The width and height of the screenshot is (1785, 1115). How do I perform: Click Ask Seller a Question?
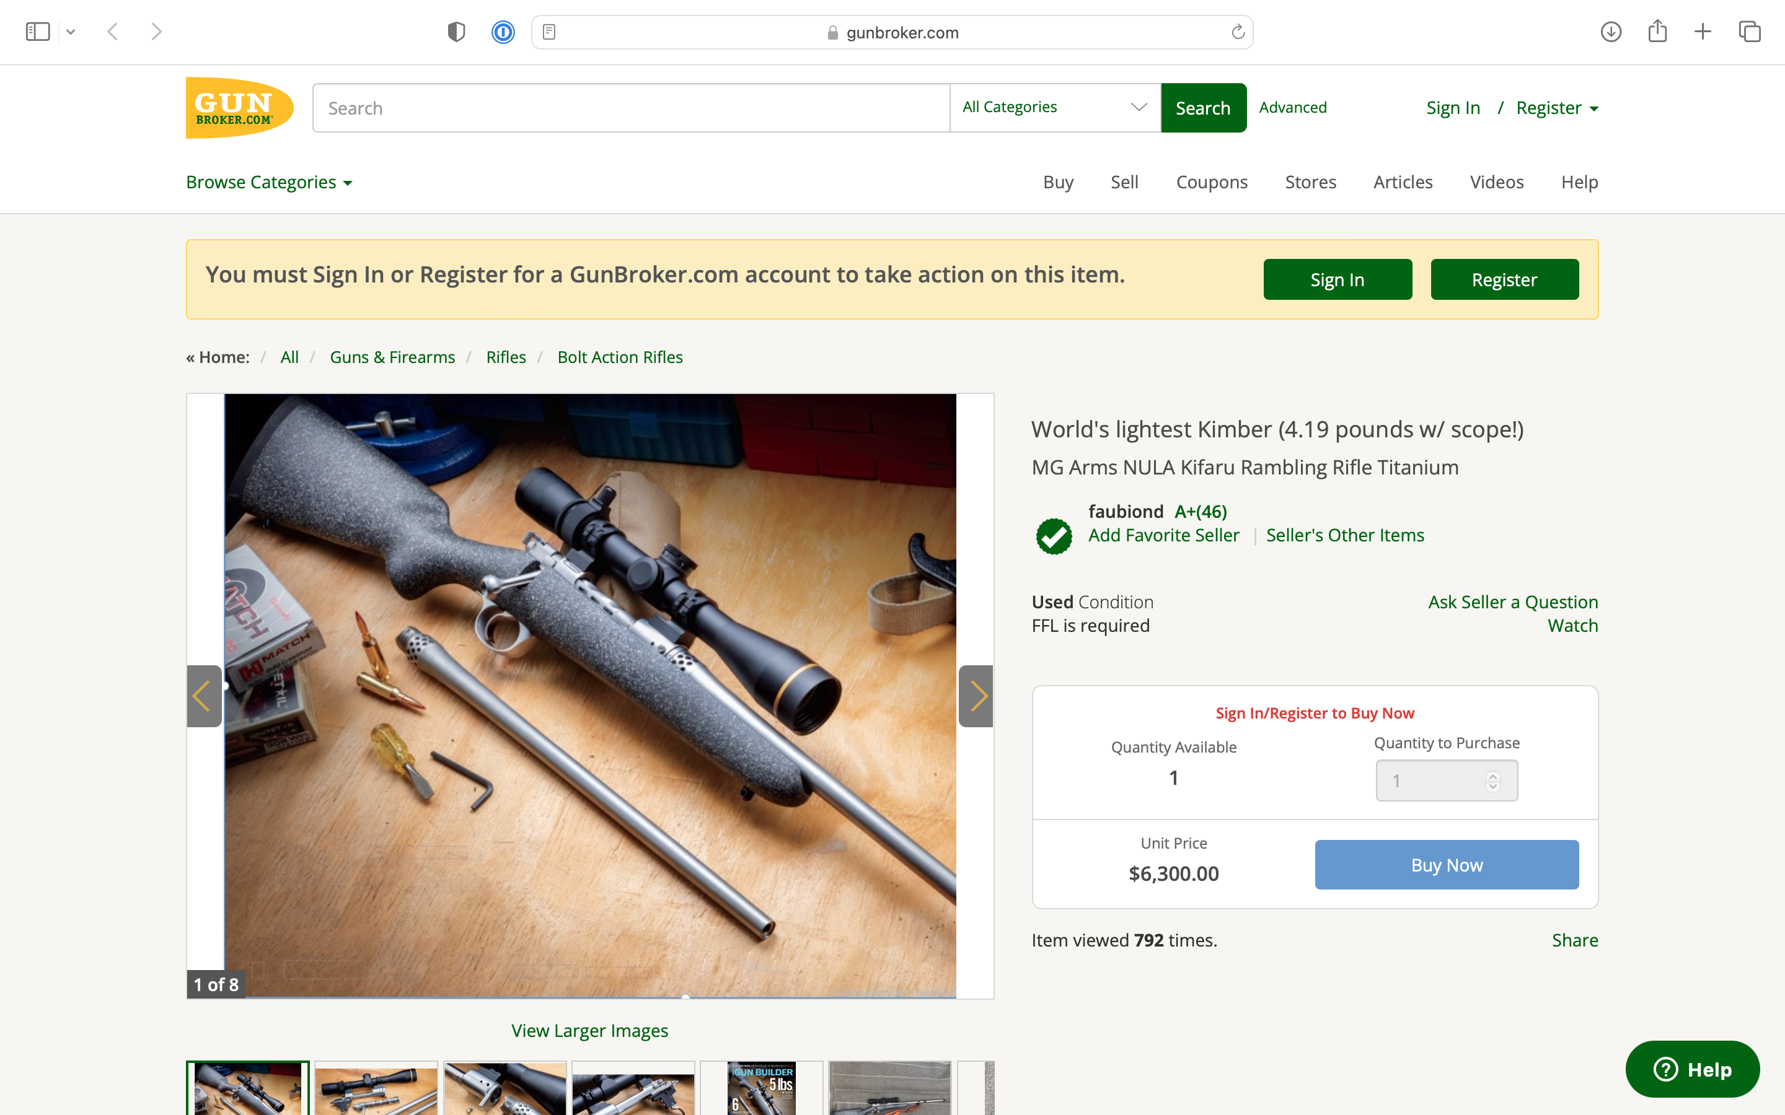[1514, 601]
